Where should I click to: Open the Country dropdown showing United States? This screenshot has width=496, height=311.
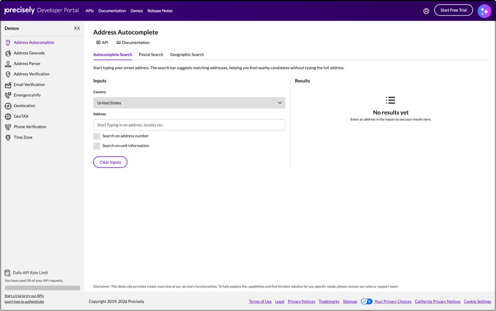(189, 103)
